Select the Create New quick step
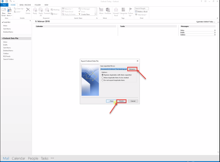 pyautogui.click(x=84, y=14)
